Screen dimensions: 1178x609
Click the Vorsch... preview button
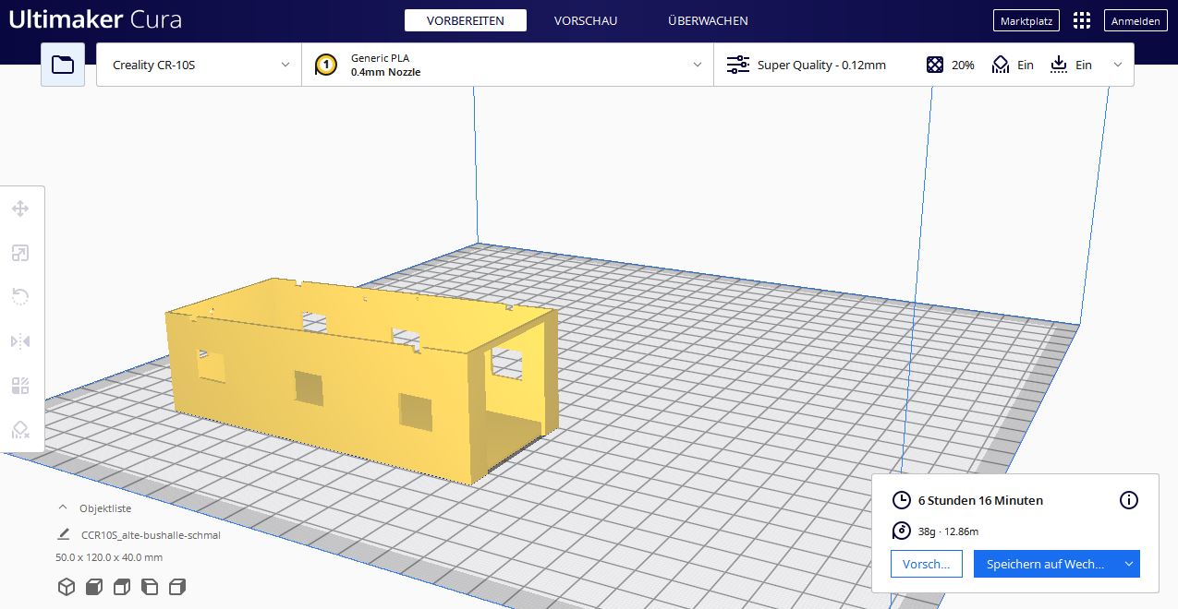point(926,564)
